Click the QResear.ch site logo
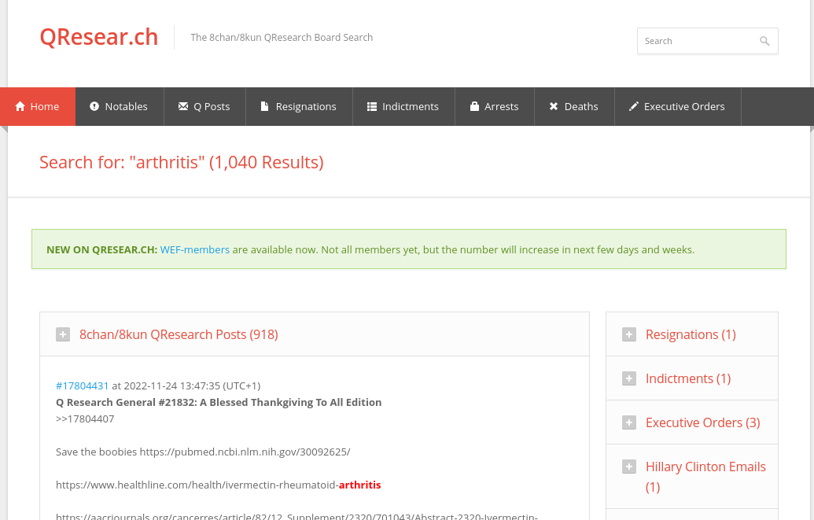The image size is (814, 520). point(98,38)
